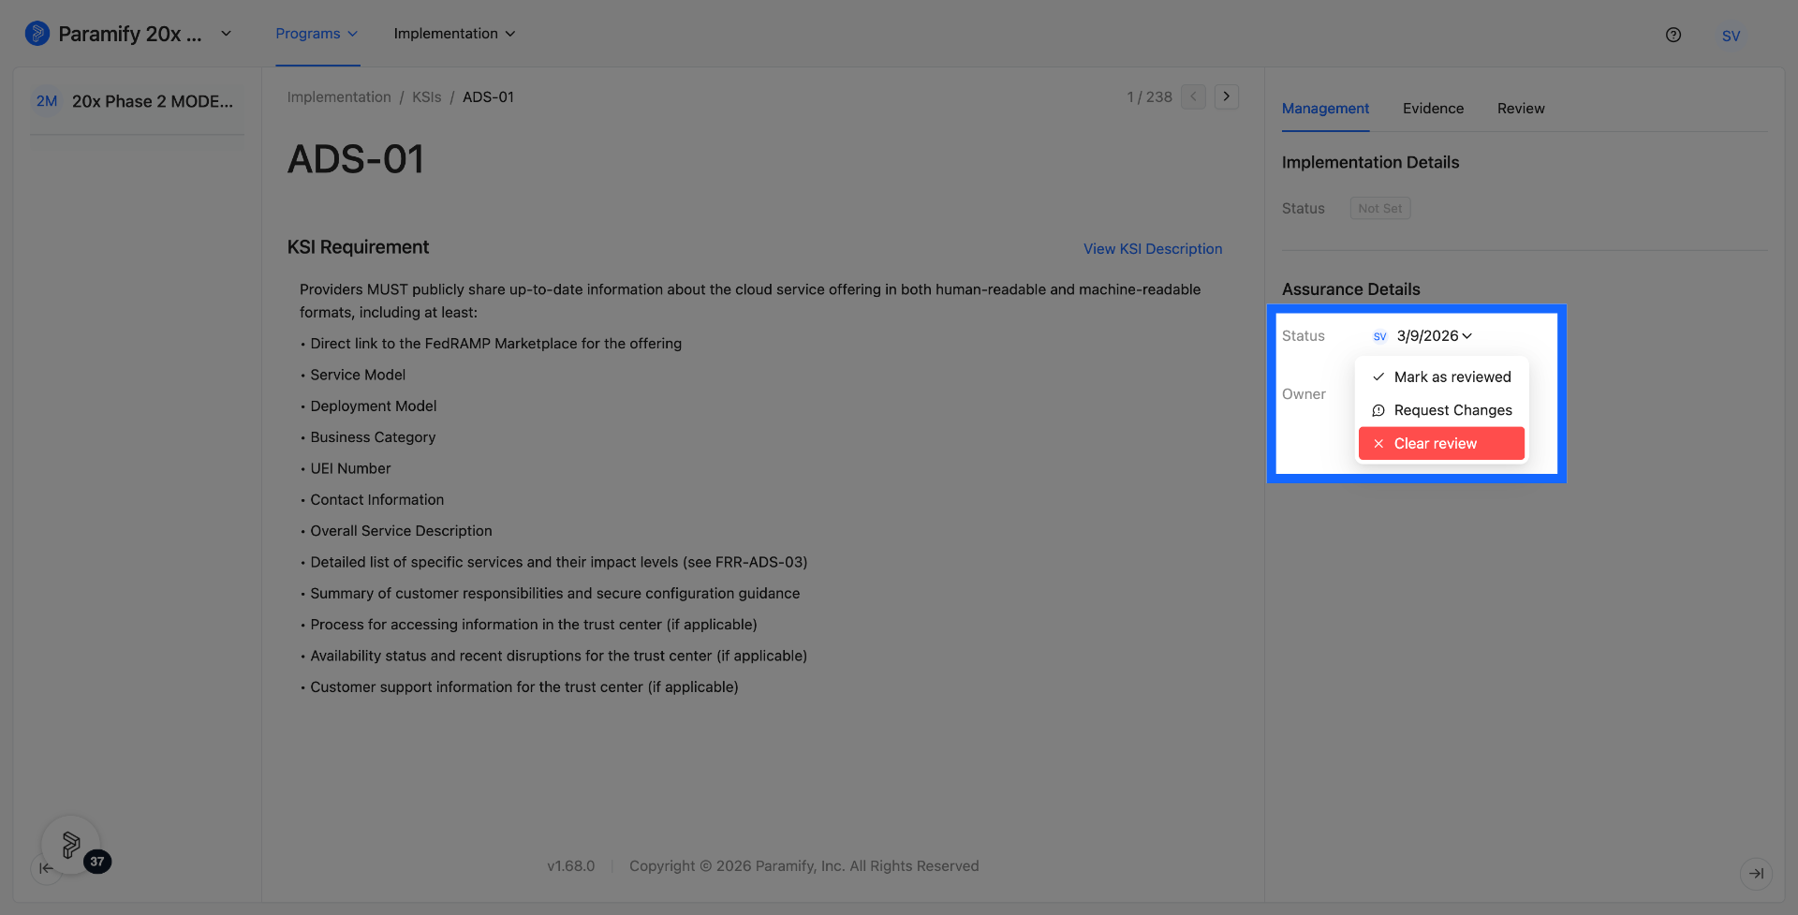Open the SV user avatar menu
Image resolution: width=1798 pixels, height=915 pixels.
tap(1731, 36)
